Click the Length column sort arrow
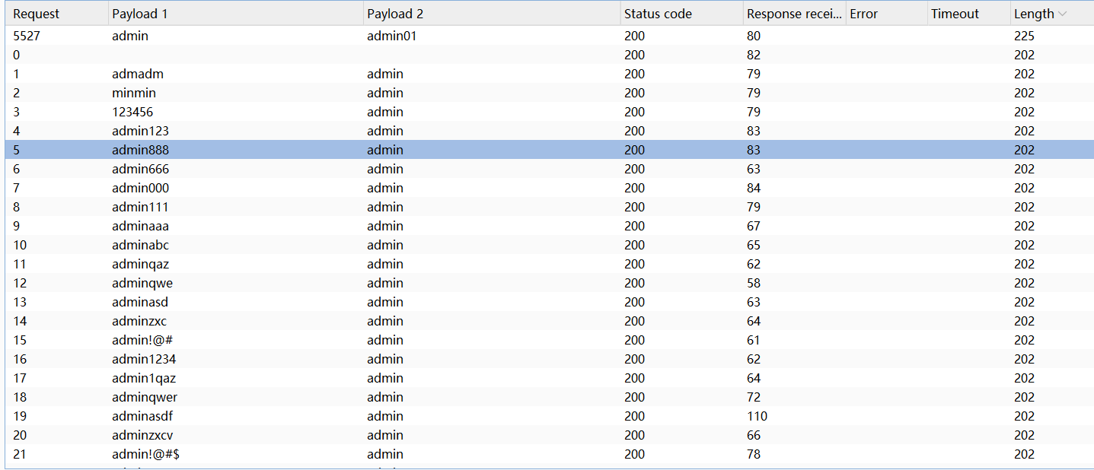Screen dimensions: 1094x470 (x=1062, y=14)
